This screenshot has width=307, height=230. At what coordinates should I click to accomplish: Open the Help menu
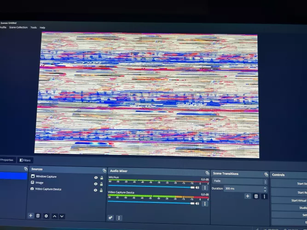click(x=42, y=28)
